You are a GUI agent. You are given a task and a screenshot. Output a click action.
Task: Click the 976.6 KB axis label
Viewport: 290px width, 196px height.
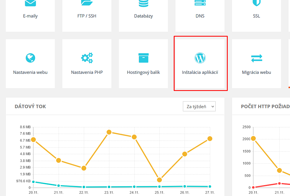[24, 181]
